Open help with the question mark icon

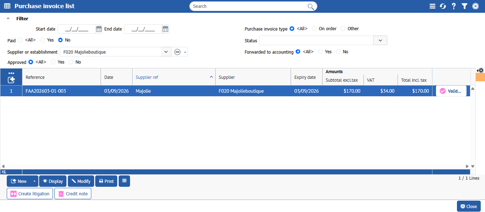454,6
